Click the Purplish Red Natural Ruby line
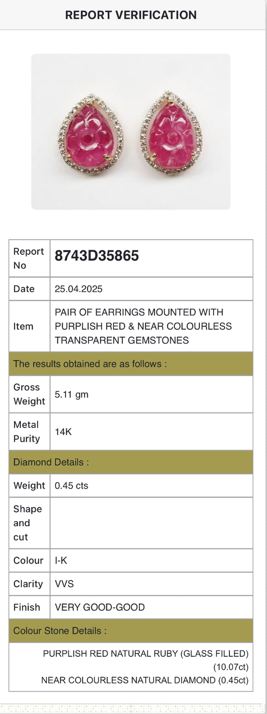 coord(146,654)
